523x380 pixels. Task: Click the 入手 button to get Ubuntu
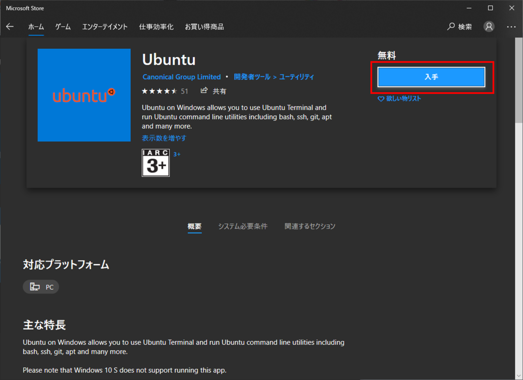coord(431,76)
